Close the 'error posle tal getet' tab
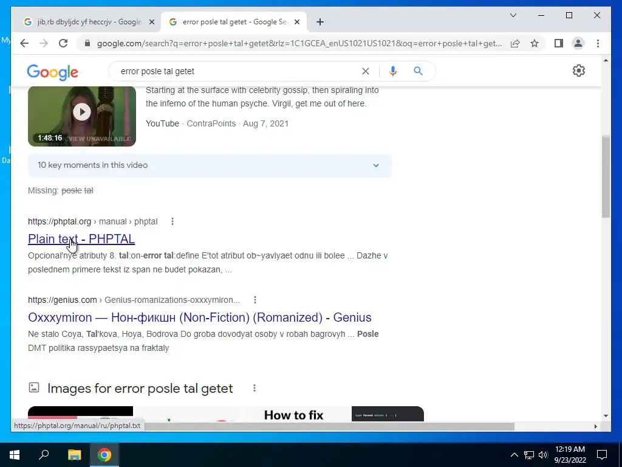 296,22
